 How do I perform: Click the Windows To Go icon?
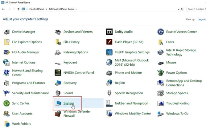click(161, 114)
